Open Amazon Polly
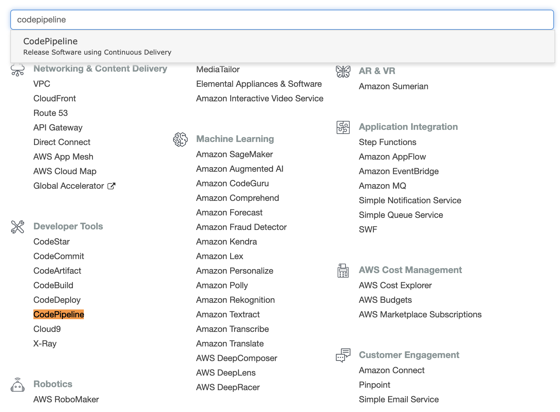Image resolution: width=560 pixels, height=412 pixels. [x=222, y=285]
